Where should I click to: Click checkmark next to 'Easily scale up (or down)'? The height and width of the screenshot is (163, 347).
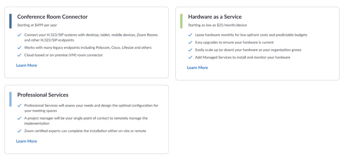[190, 50]
